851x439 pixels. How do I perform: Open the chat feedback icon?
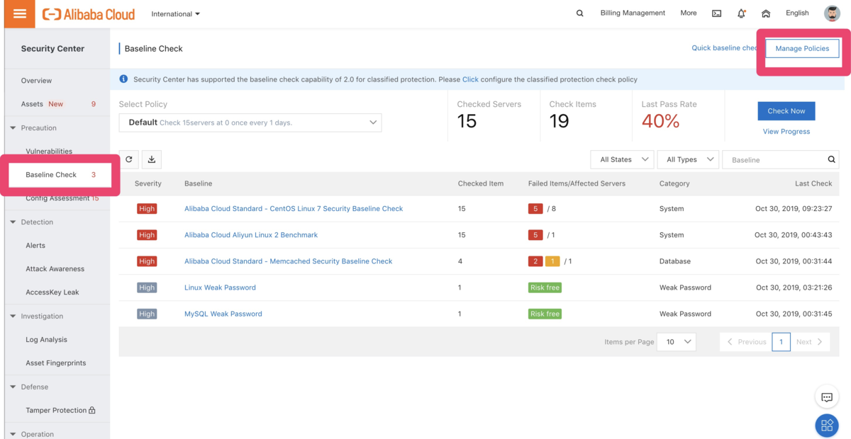pyautogui.click(x=826, y=397)
